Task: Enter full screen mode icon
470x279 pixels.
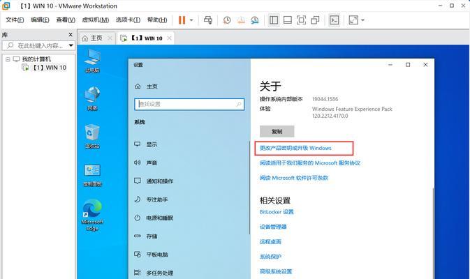Action: click(301, 20)
